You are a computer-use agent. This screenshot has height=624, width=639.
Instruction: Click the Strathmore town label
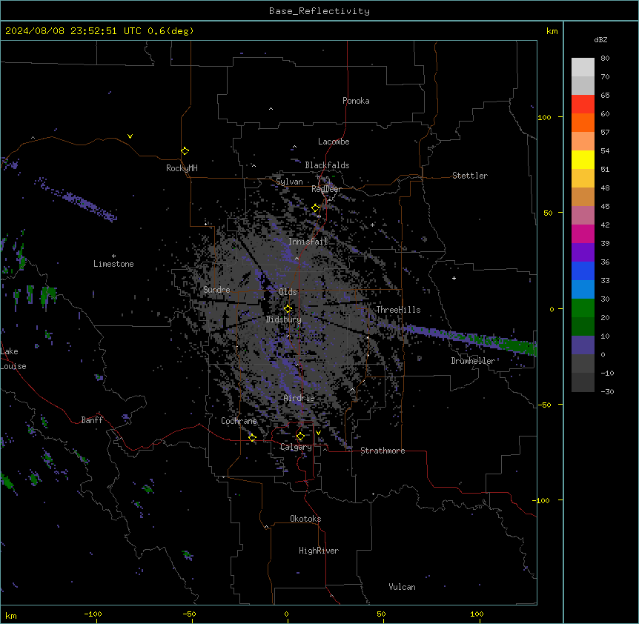pos(383,451)
